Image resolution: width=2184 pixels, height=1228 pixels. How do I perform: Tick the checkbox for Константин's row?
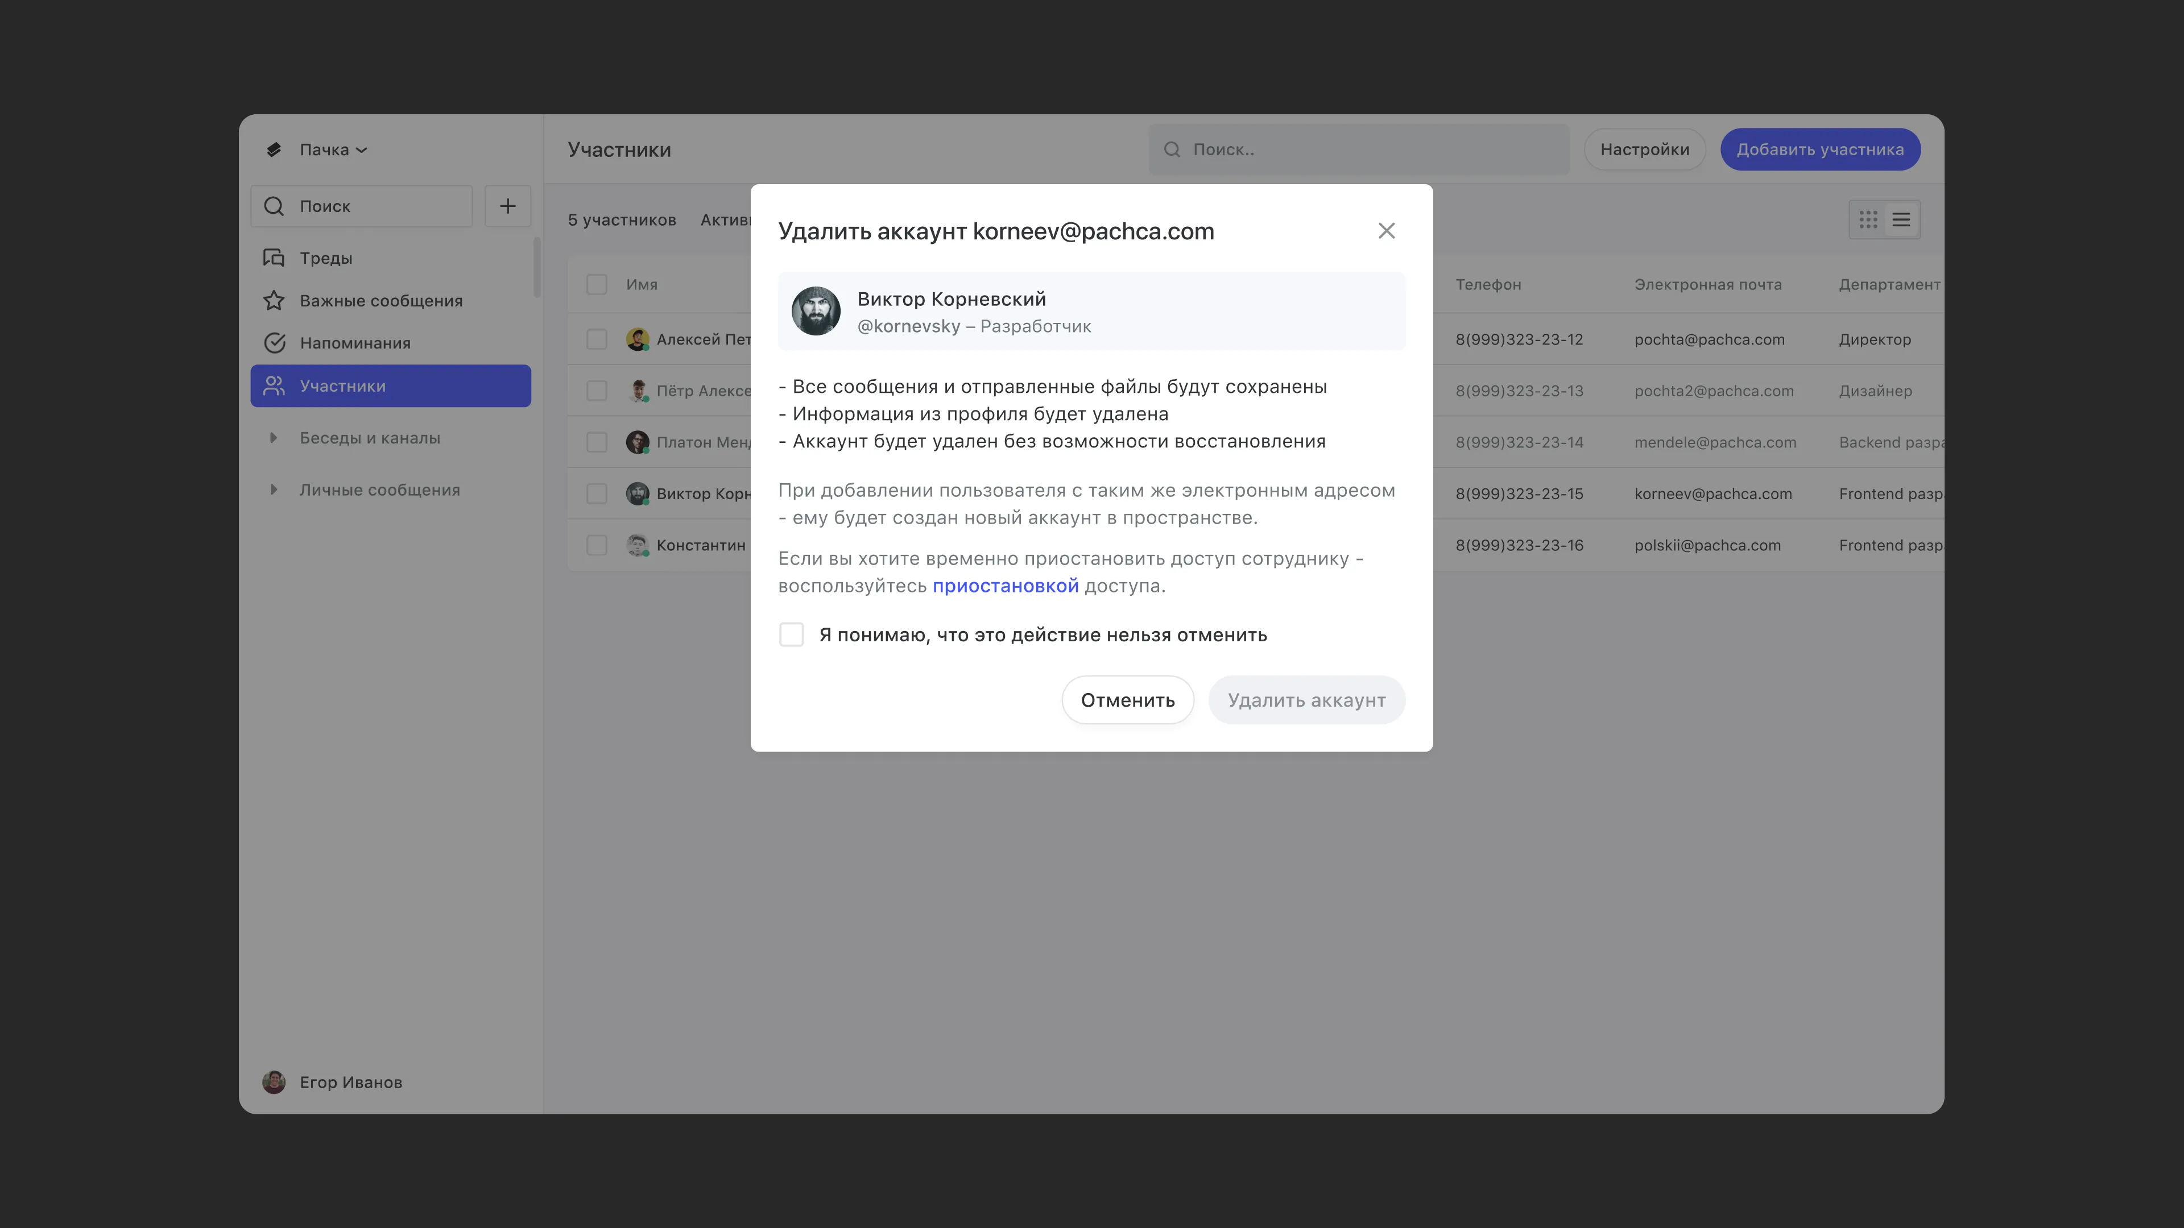[x=597, y=545]
